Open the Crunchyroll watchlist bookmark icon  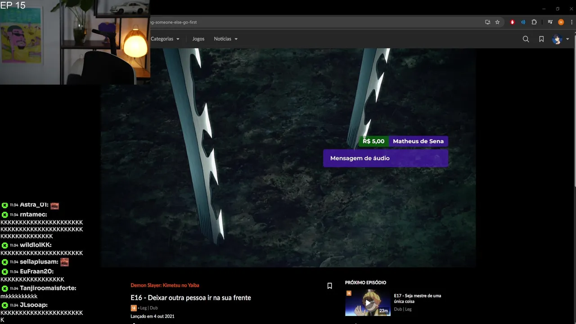click(541, 39)
